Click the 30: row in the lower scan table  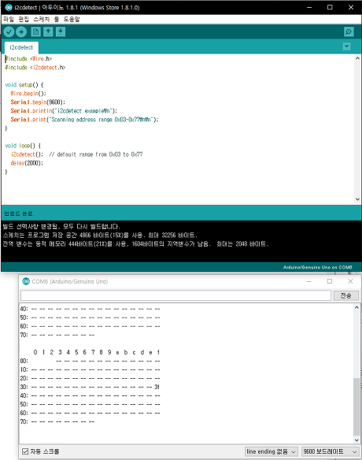click(x=90, y=387)
